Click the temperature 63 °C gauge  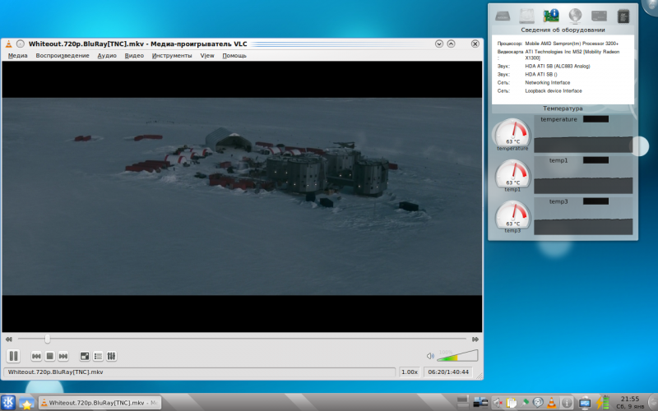point(512,134)
